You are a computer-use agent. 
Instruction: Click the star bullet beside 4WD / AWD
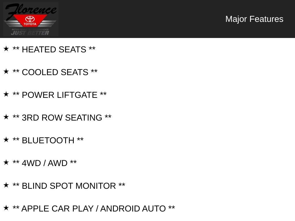click(6, 163)
